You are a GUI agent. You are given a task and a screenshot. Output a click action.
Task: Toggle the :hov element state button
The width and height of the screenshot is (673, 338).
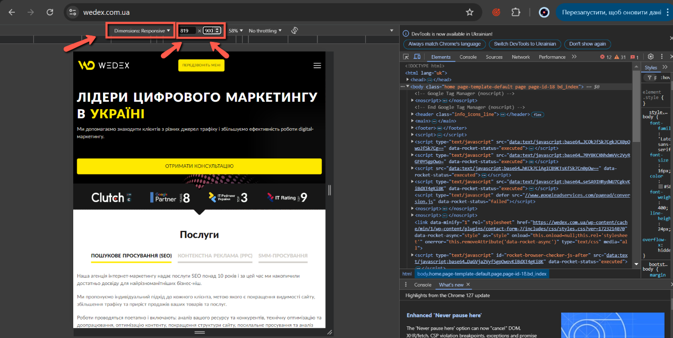pos(665,78)
